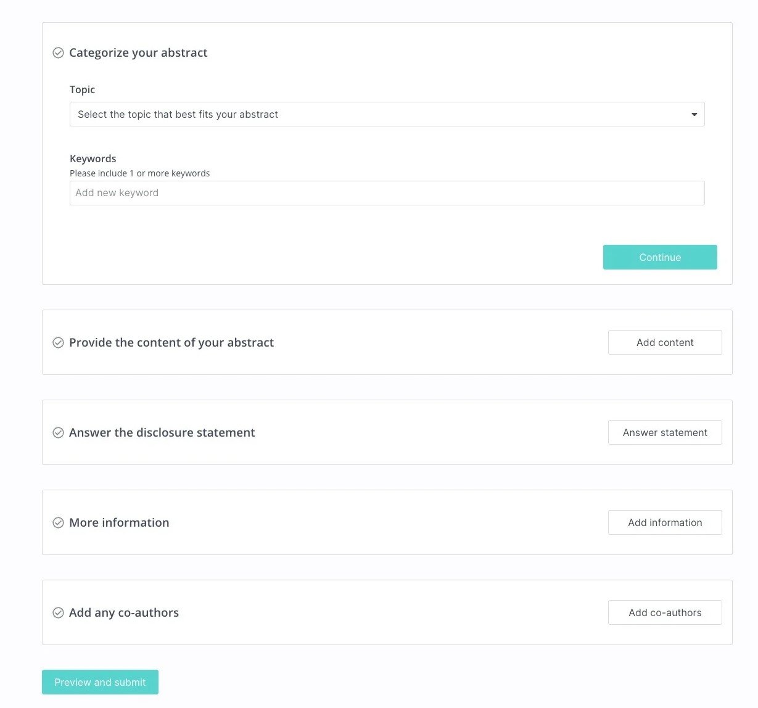Expand the Provide the content of your abstract heading
758x708 pixels.
[171, 343]
